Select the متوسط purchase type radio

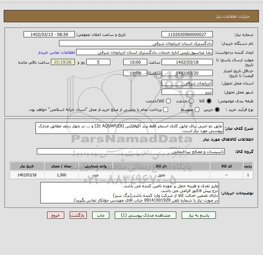click(x=197, y=110)
